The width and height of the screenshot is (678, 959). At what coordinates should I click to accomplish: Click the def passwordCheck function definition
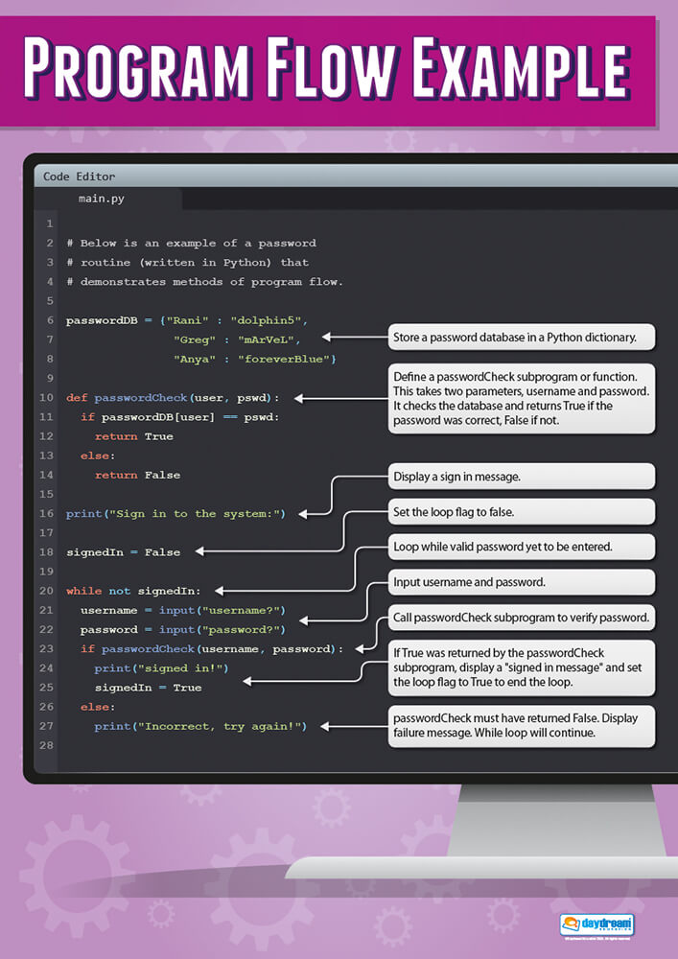173,397
